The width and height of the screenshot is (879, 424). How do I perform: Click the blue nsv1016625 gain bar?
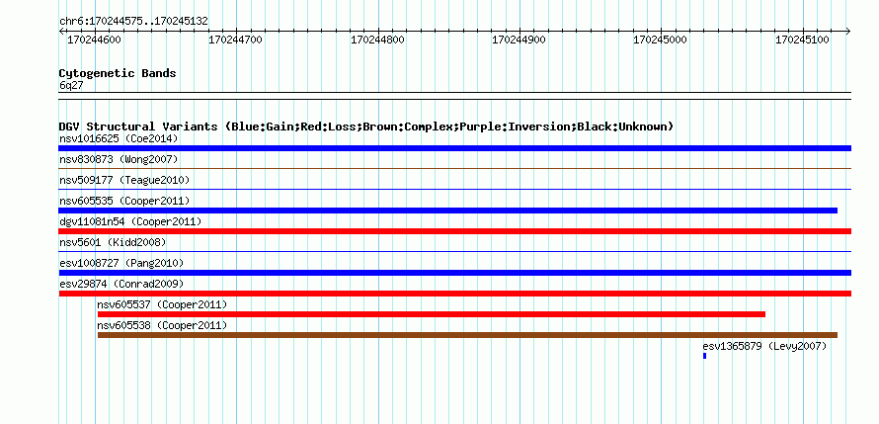(454, 148)
